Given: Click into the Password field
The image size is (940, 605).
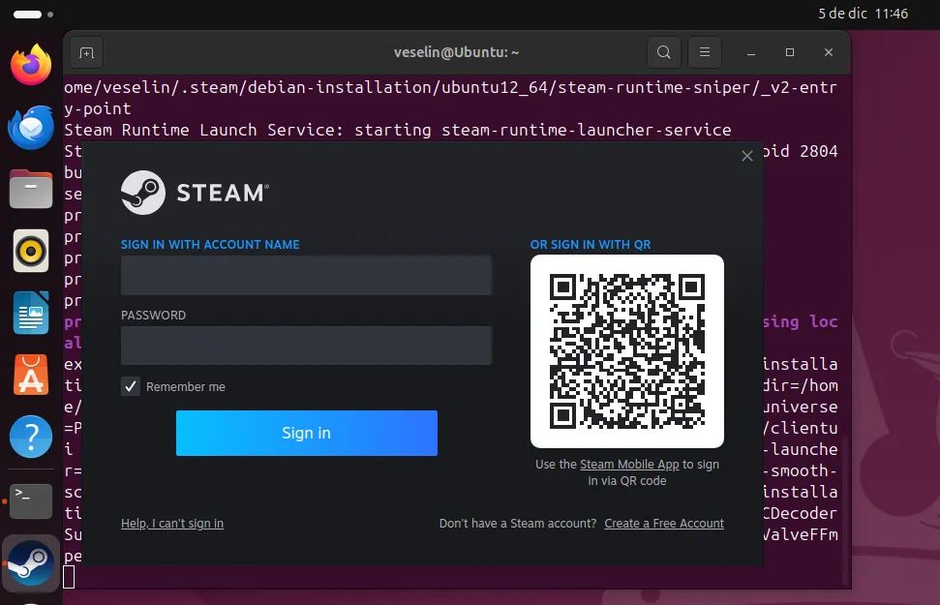Looking at the screenshot, I should point(306,346).
